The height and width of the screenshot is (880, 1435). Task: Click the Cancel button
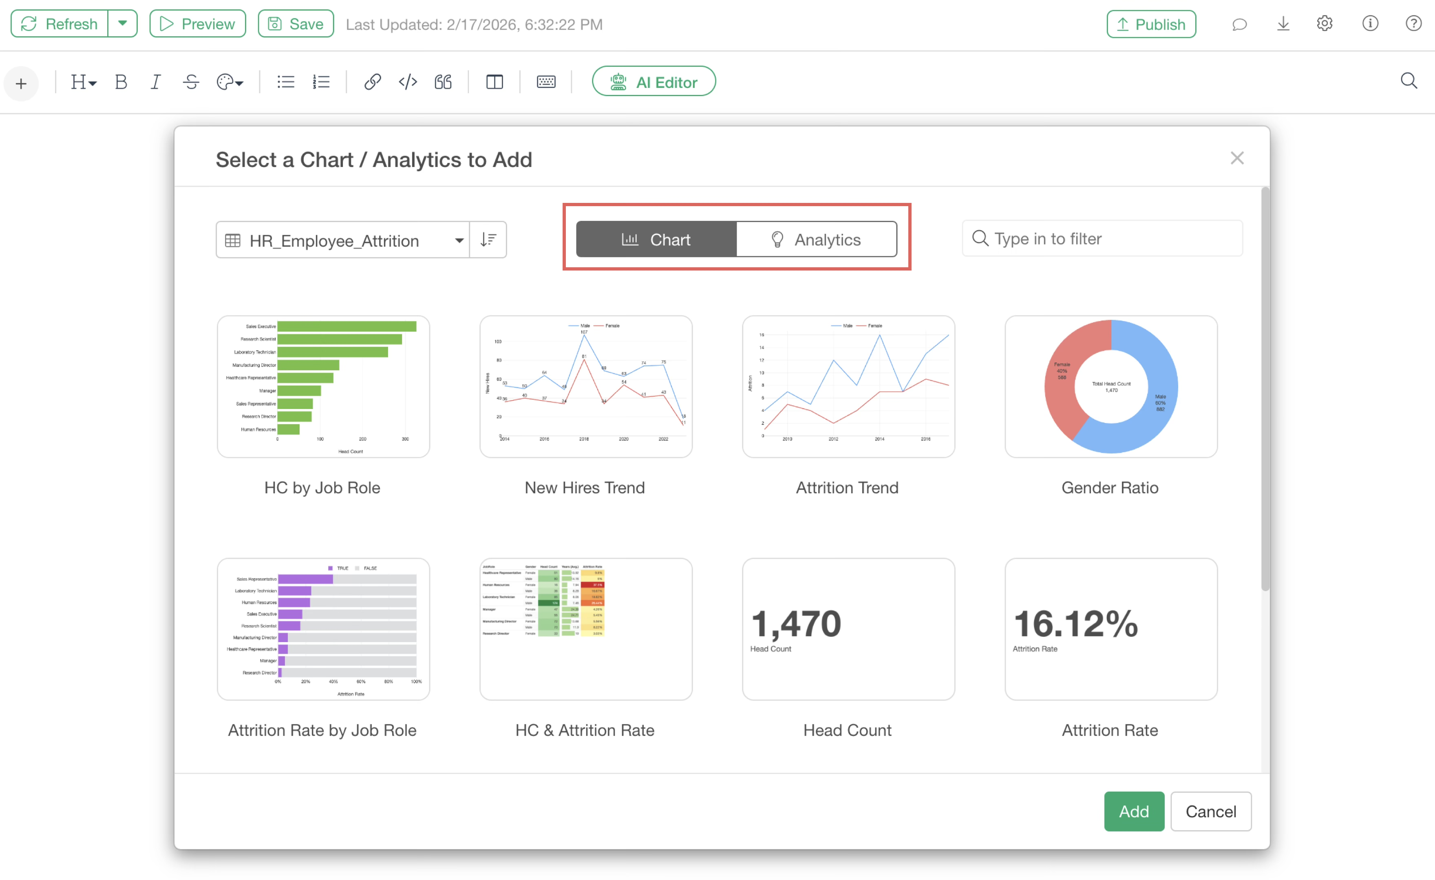(1210, 811)
